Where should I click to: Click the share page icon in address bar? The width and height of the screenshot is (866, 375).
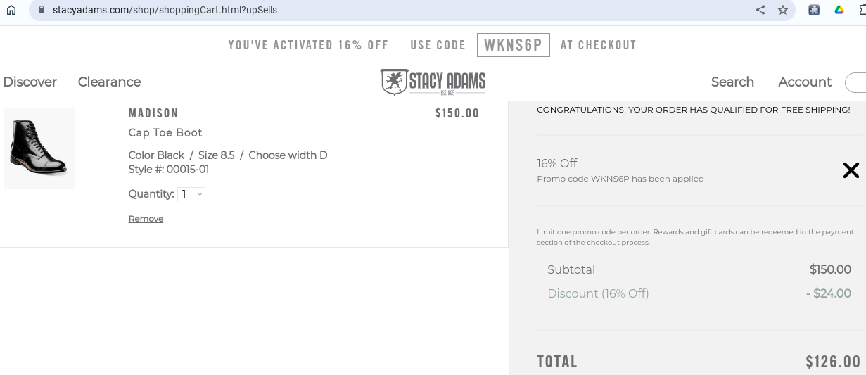coord(760,10)
